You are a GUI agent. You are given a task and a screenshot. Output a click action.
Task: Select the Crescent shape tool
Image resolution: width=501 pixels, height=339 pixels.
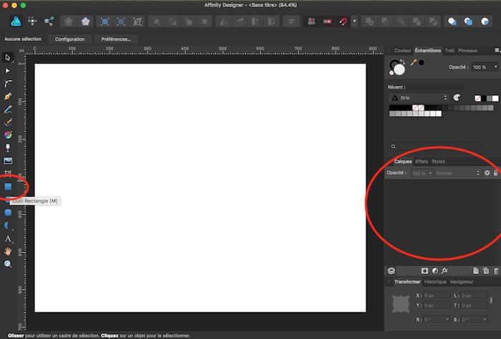[x=7, y=226]
